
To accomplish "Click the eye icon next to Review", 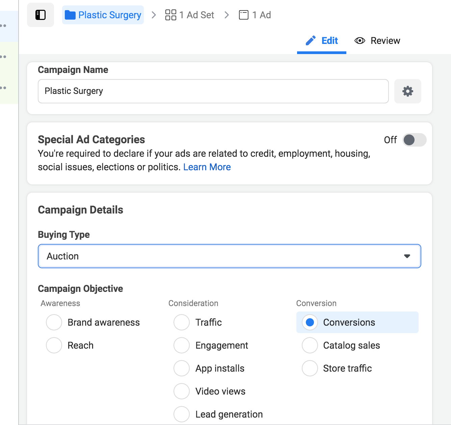I will click(360, 40).
